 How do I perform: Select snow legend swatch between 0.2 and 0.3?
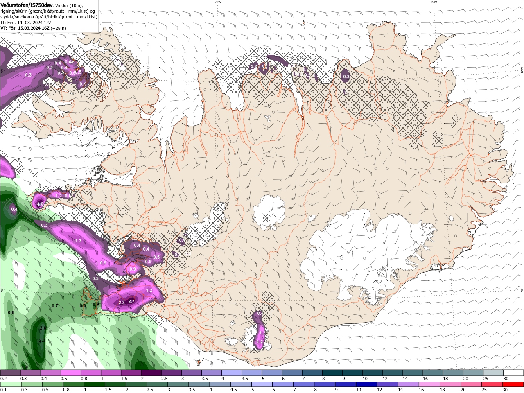click(10, 373)
